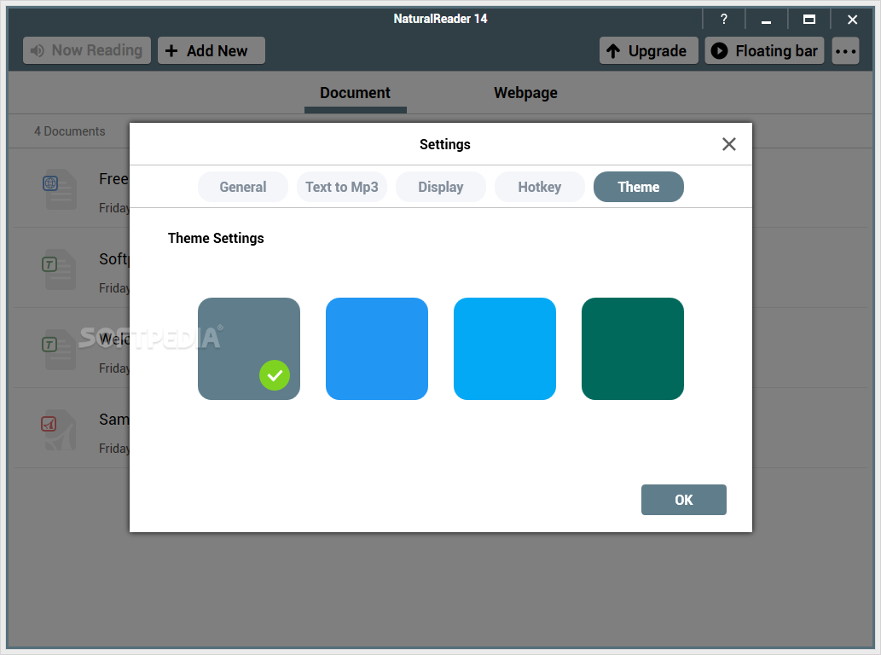Image resolution: width=881 pixels, height=655 pixels.
Task: Open the web document icon for Free item
Action: pyautogui.click(x=60, y=188)
